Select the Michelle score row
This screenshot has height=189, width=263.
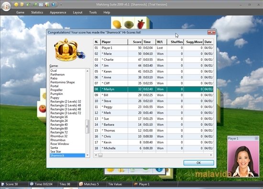[x=153, y=148]
